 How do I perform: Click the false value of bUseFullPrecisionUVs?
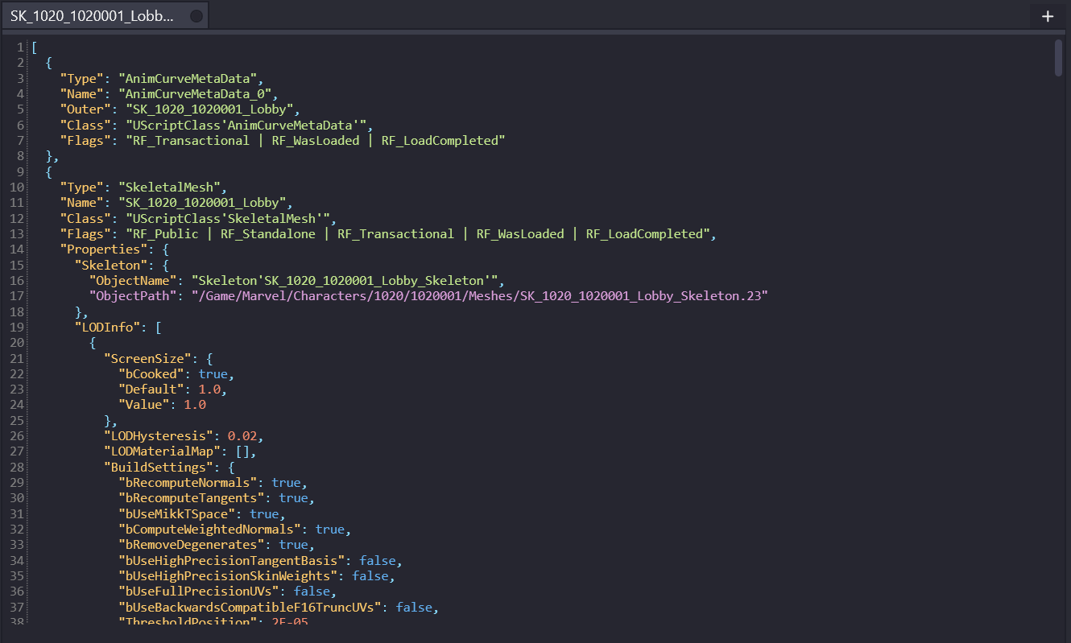pos(312,591)
